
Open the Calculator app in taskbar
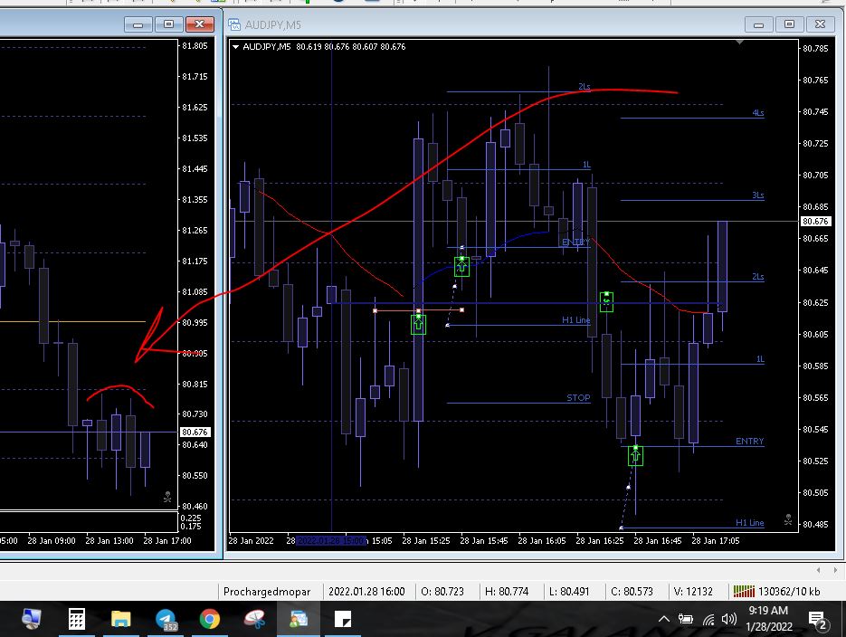tap(77, 620)
